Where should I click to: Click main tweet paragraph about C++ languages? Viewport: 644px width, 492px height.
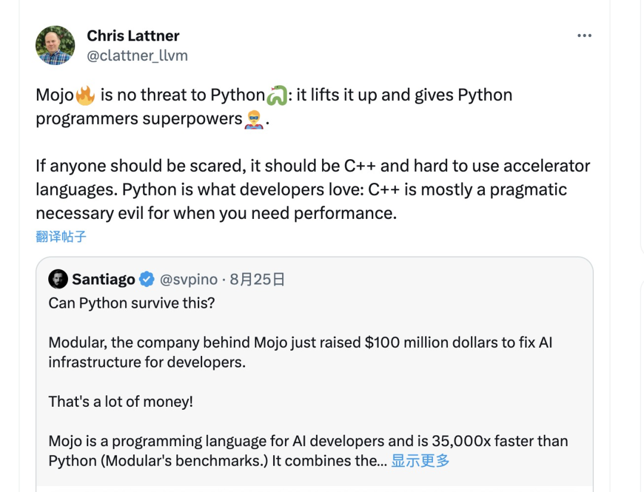[x=313, y=189]
